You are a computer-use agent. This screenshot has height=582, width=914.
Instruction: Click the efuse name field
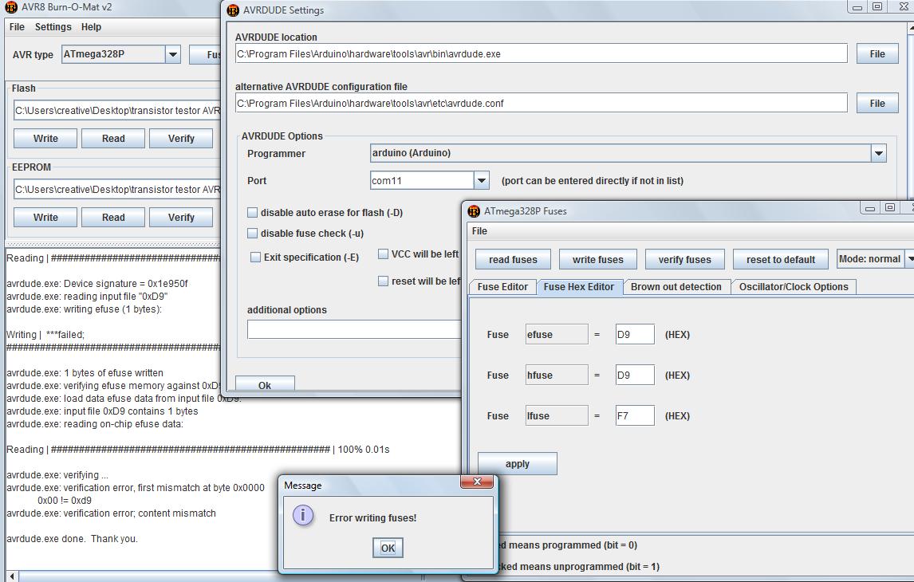pos(557,334)
